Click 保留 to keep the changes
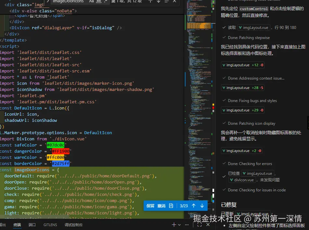The image size is (309, 230). 150,206
